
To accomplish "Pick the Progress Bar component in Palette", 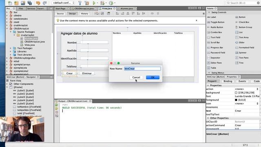I will 215,47.
